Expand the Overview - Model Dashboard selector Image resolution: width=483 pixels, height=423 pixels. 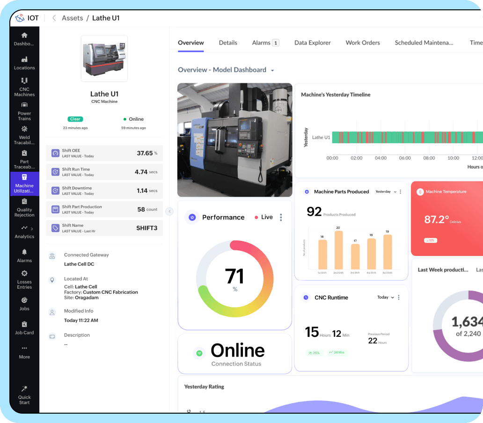(x=273, y=70)
